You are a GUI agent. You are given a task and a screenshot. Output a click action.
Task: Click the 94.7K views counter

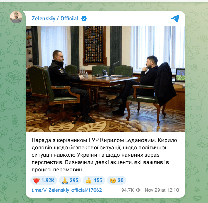pos(127,190)
